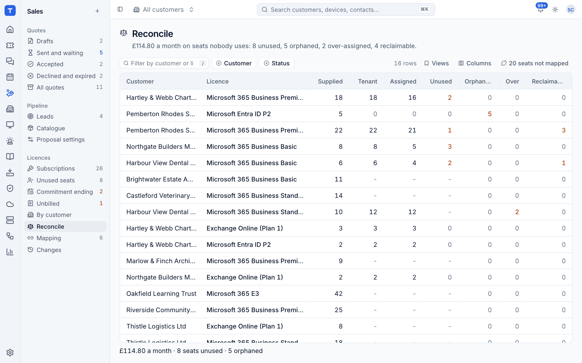This screenshot has height=363, width=582.
Task: Open the Home icon in left rail
Action: point(10,29)
